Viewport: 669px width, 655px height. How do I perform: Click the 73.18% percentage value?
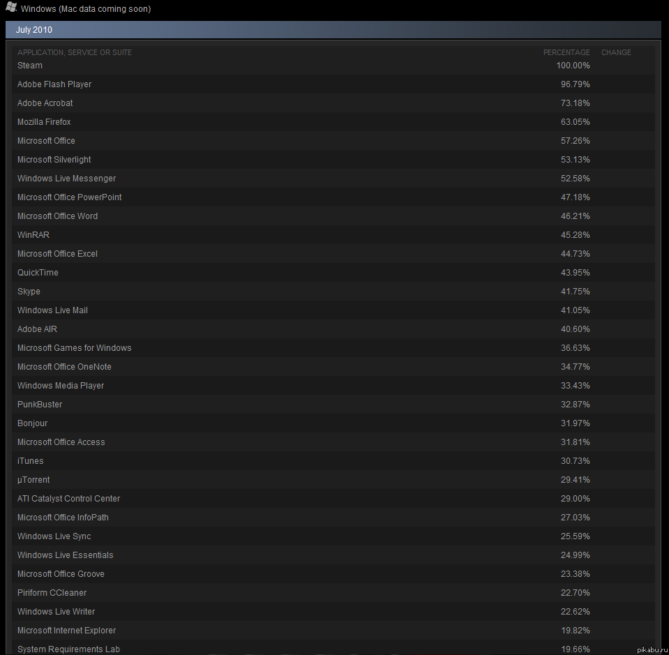pyautogui.click(x=575, y=103)
